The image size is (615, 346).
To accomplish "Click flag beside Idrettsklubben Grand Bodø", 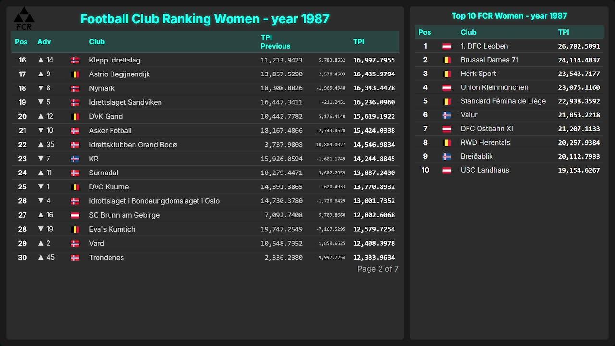I will point(75,145).
